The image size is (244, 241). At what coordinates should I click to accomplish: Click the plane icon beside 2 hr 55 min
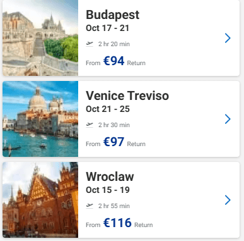90,206
